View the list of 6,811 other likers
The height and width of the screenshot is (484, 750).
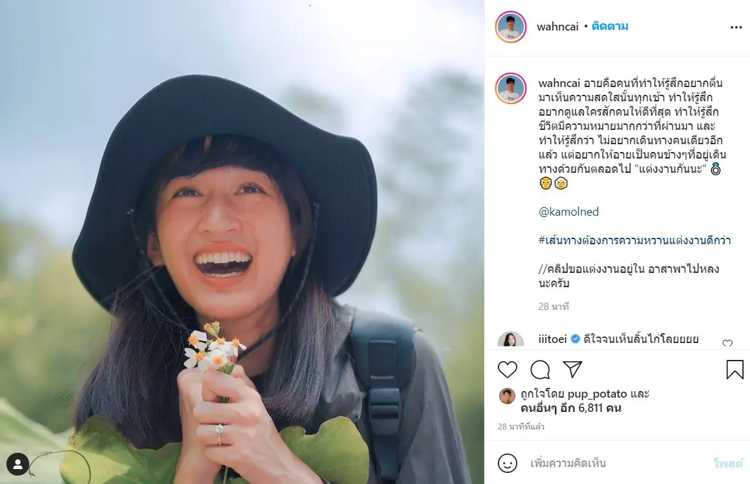tap(571, 408)
